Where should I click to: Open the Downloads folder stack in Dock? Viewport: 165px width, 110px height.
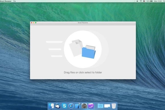click(x=100, y=106)
